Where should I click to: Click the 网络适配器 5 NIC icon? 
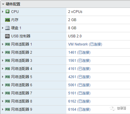click(x=8, y=77)
